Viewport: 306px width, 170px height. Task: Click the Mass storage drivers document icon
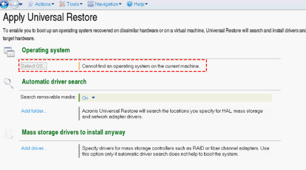(9, 134)
